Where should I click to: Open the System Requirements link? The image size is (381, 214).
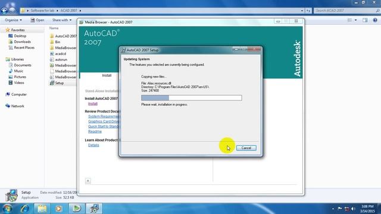click(x=104, y=117)
